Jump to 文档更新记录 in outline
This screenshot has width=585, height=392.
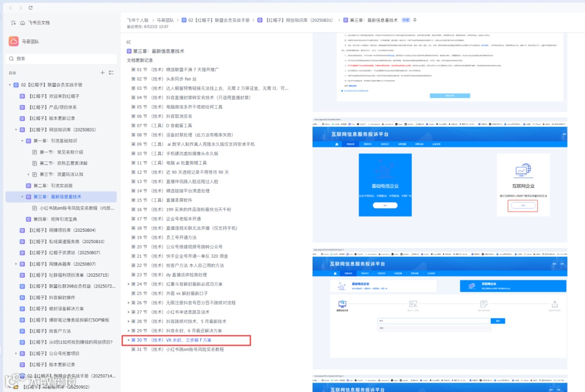pos(140,61)
